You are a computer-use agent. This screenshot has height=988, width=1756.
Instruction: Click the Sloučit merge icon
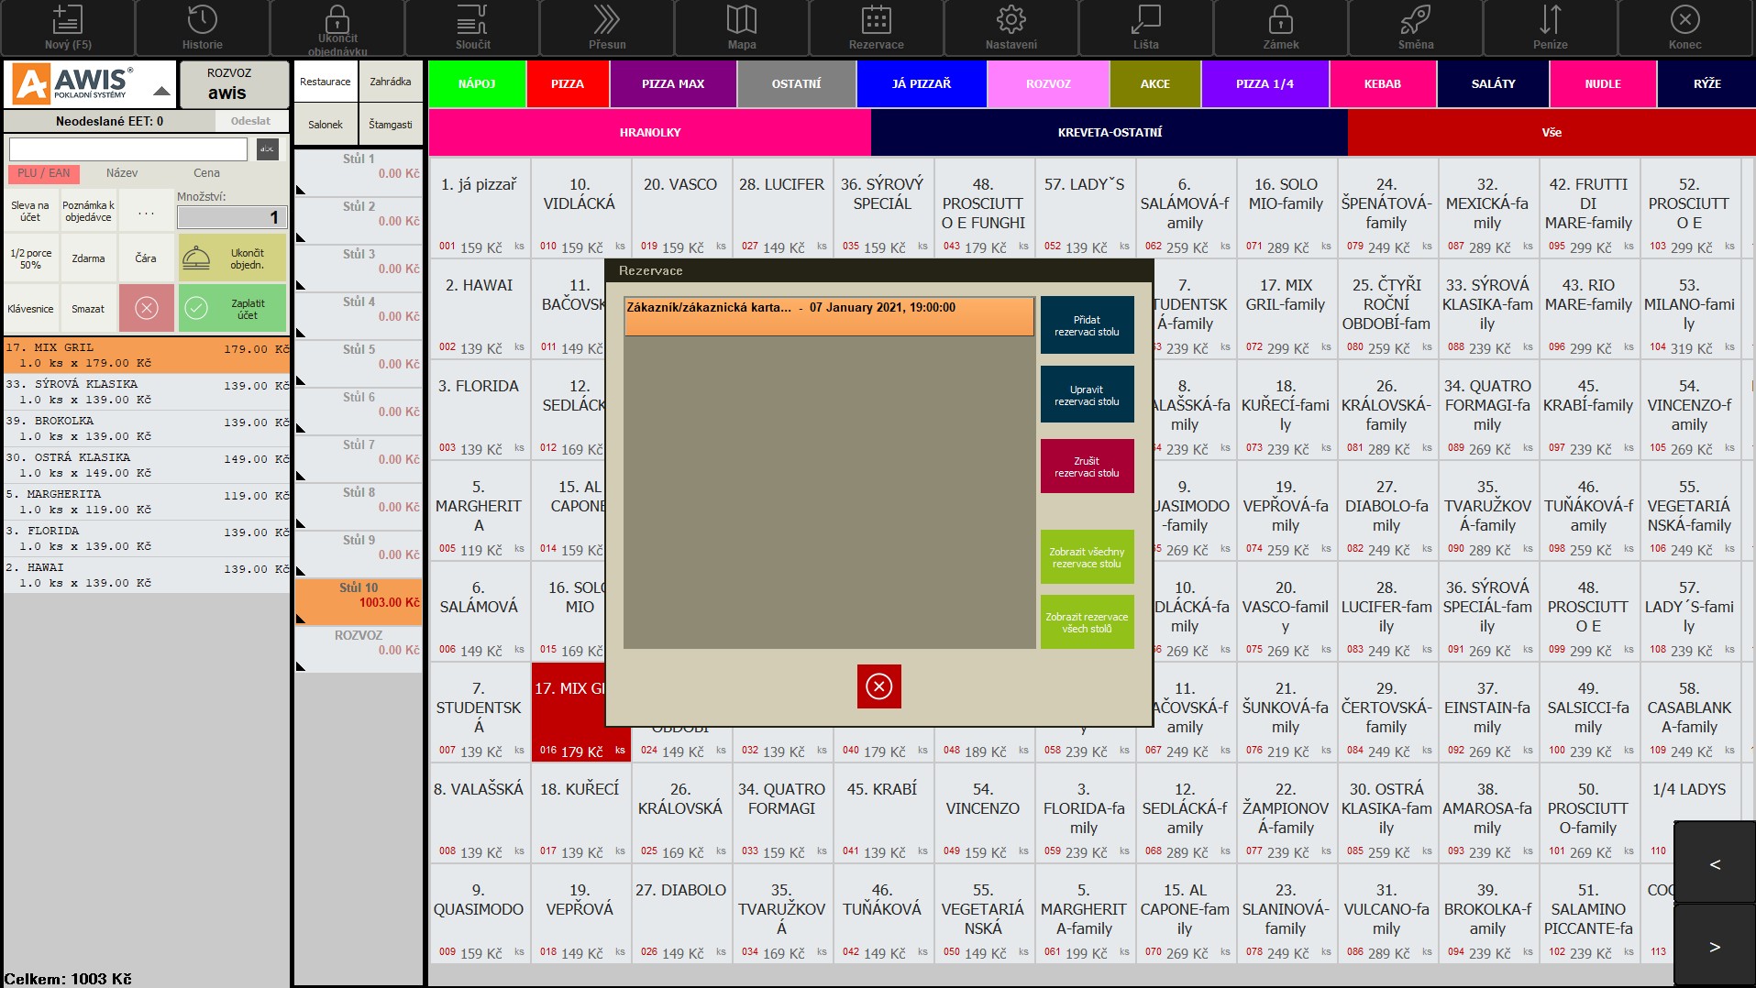(x=472, y=20)
